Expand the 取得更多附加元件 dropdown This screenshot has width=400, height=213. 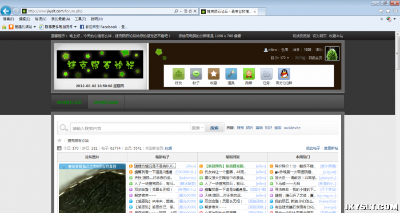[x=75, y=27]
